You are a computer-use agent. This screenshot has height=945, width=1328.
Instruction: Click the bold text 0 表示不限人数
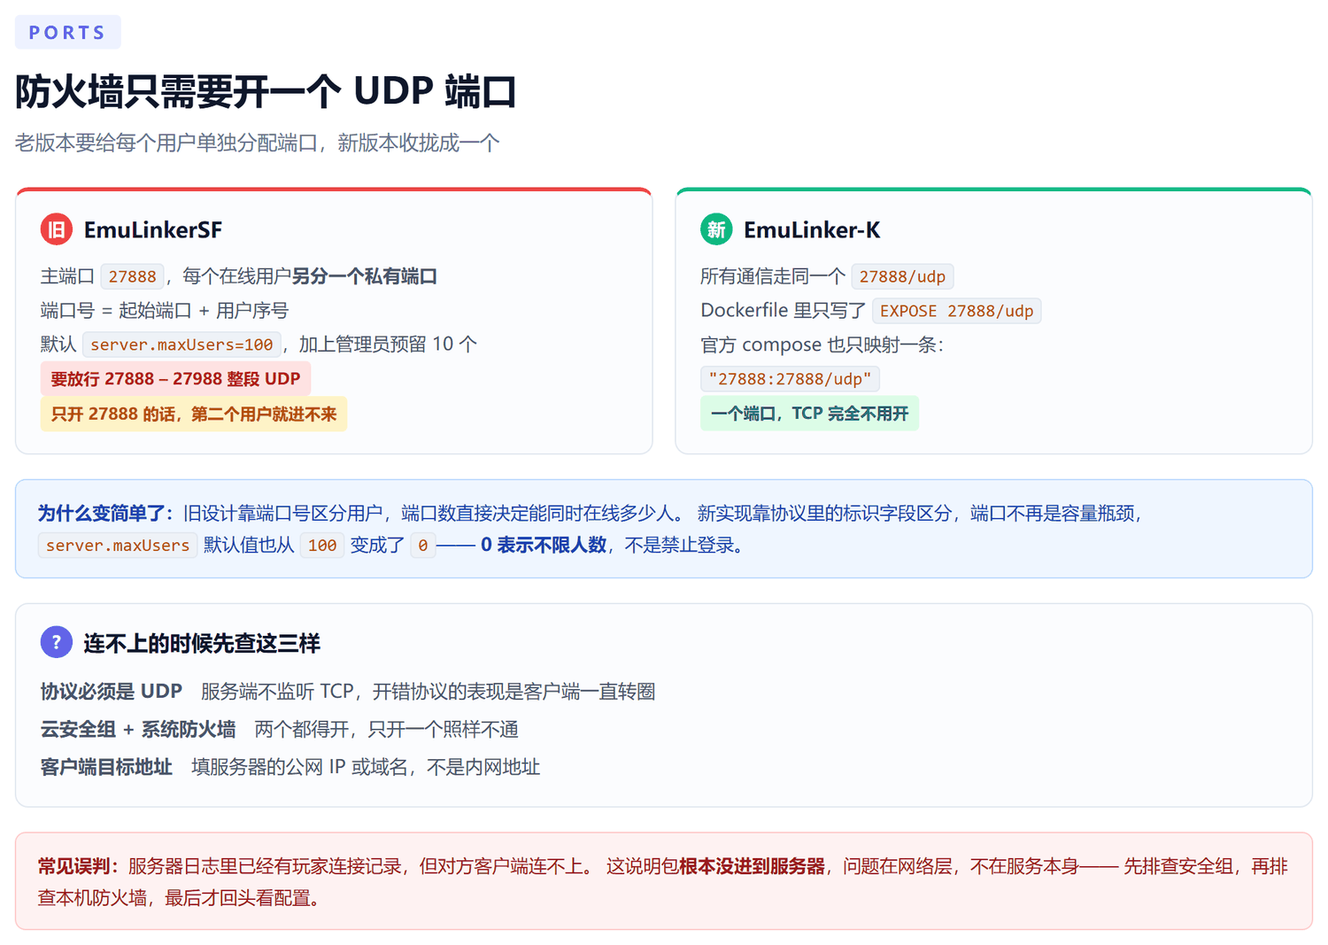[x=544, y=545]
